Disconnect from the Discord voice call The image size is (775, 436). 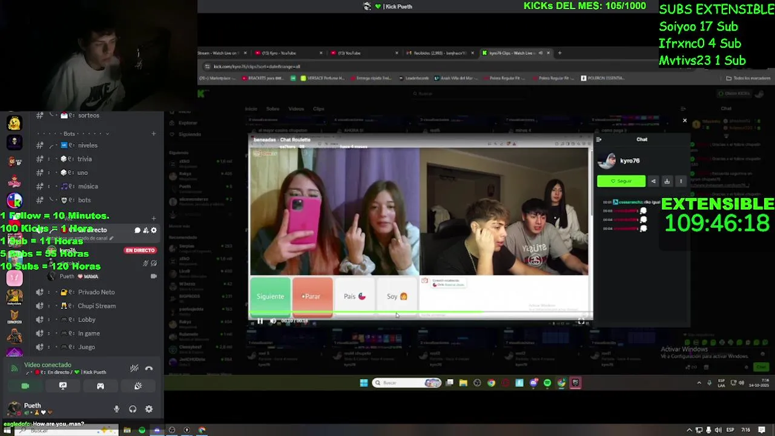(149, 368)
